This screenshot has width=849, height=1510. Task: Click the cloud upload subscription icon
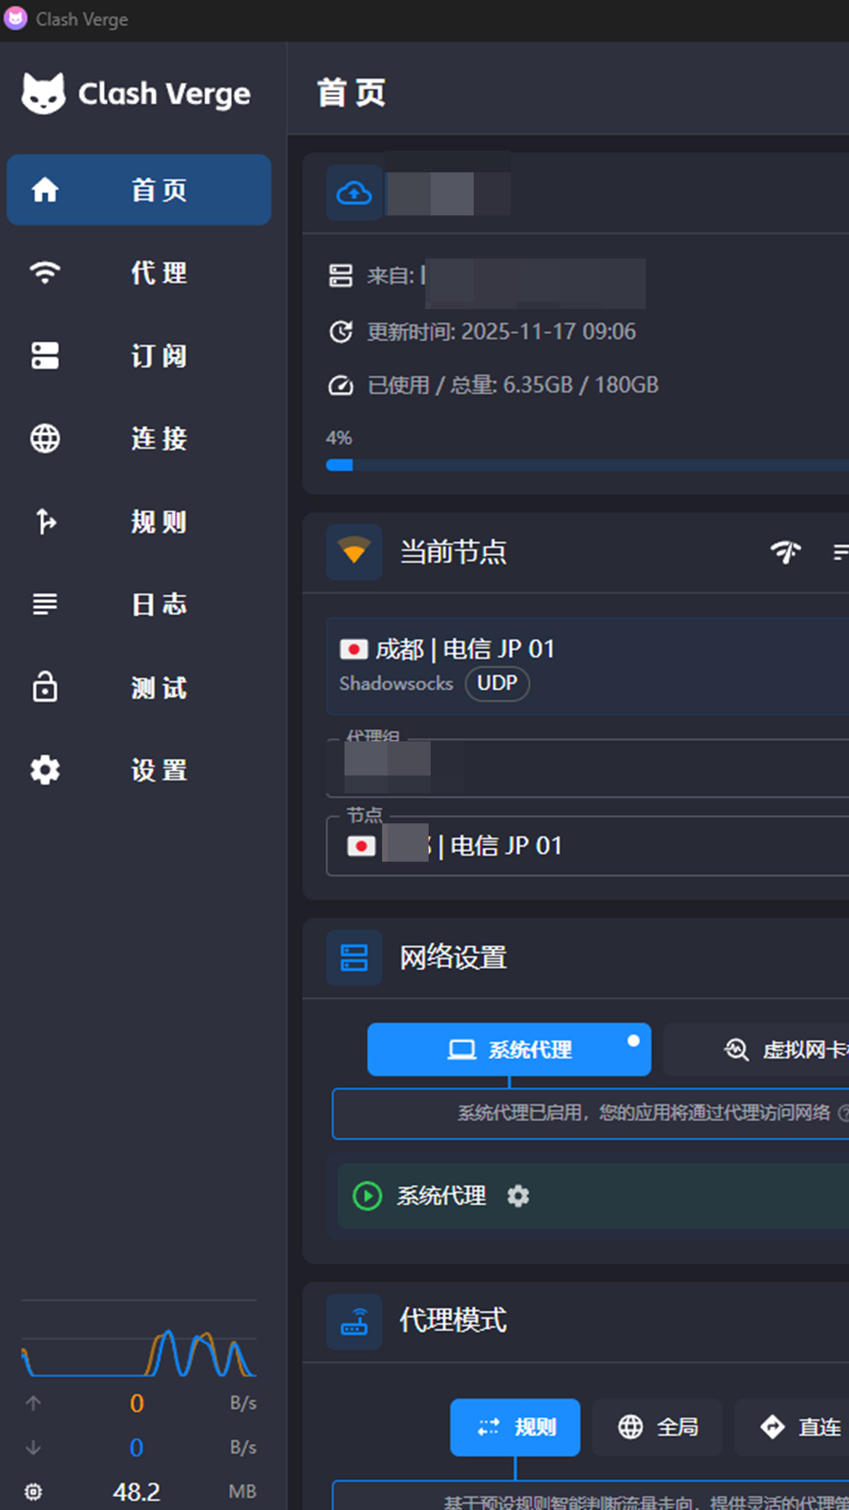(x=354, y=193)
